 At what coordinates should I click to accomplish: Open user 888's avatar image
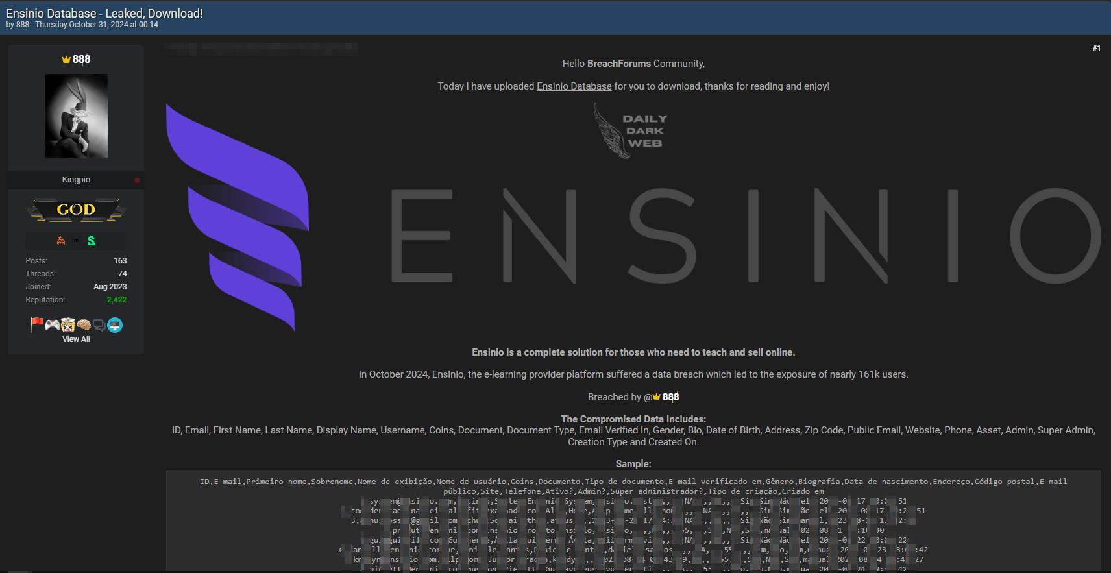76,116
